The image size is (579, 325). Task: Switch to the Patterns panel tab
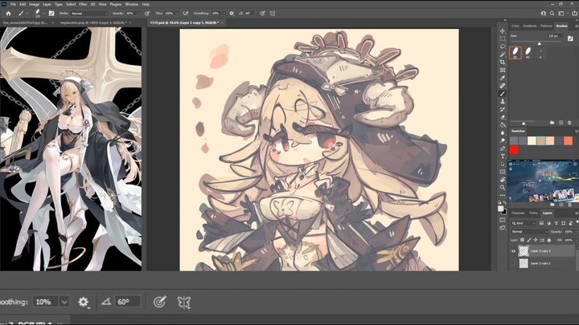click(546, 26)
